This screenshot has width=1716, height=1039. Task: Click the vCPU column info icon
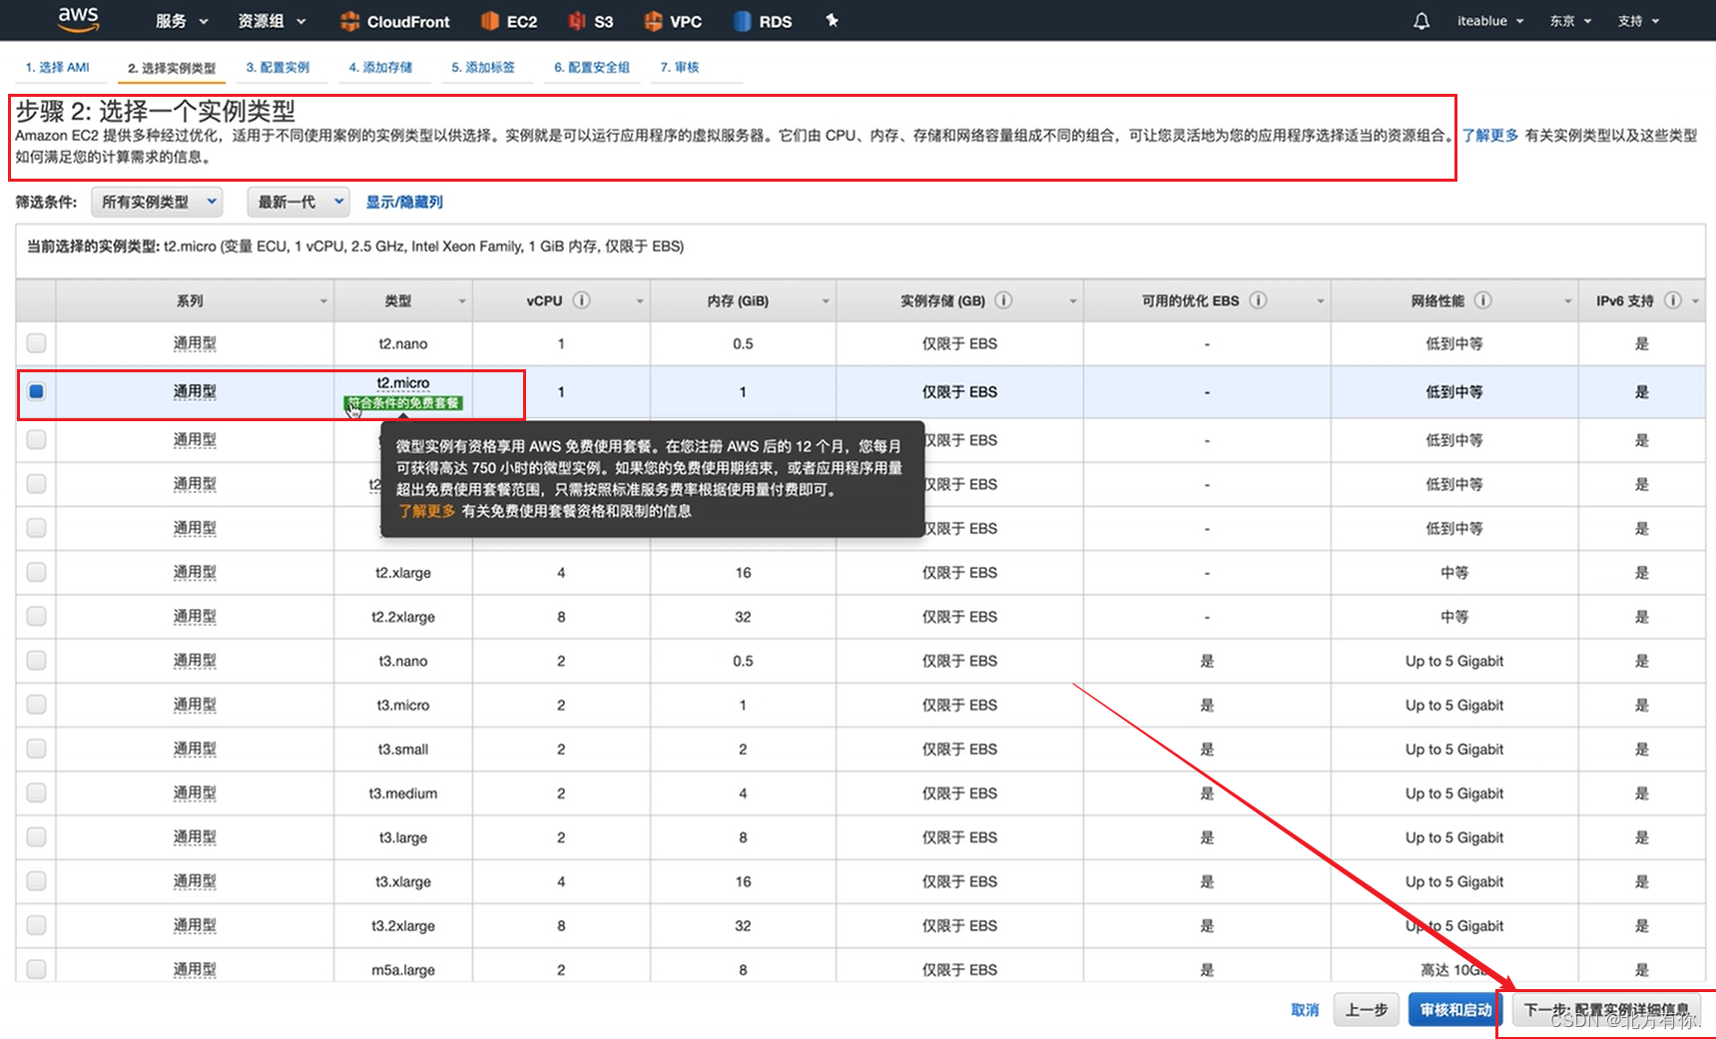582,300
